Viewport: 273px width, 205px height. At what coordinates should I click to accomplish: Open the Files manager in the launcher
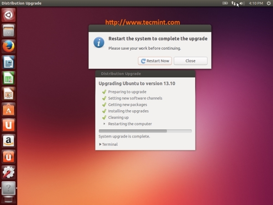(8, 31)
